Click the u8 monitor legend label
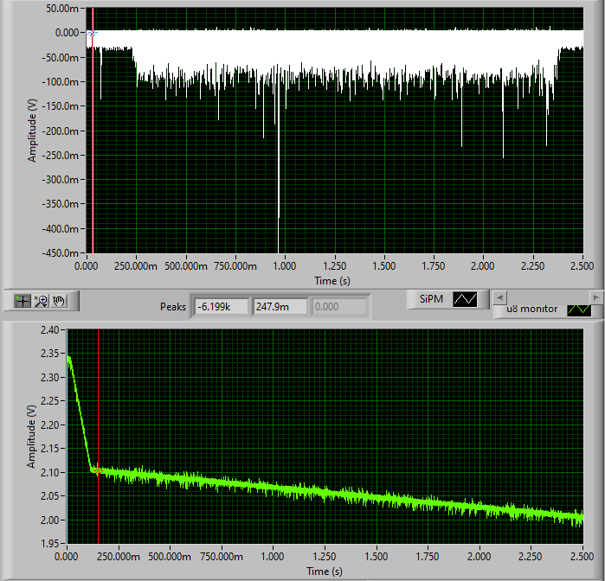The height and width of the screenshot is (581, 605). tap(531, 310)
